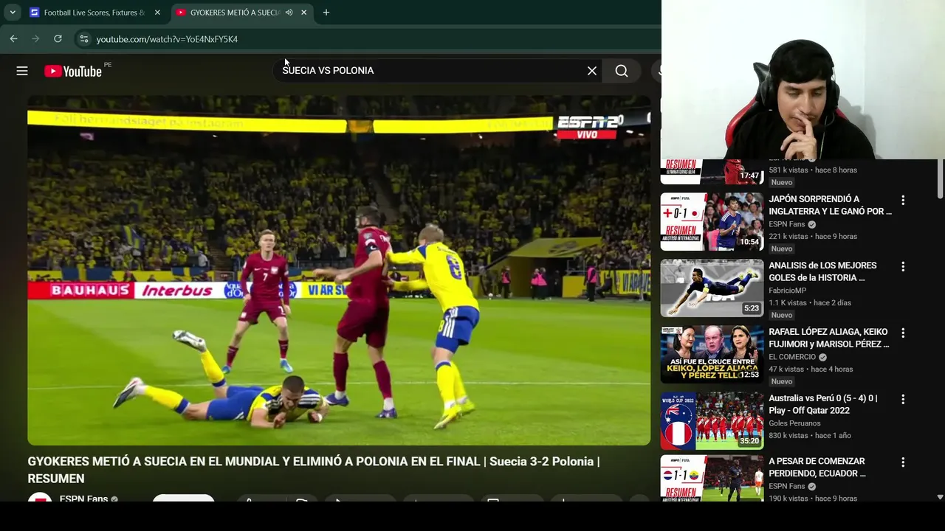This screenshot has height=531, width=945.
Task: Open the Ecuador 1-1 resumen thumbnail
Action: tap(712, 478)
